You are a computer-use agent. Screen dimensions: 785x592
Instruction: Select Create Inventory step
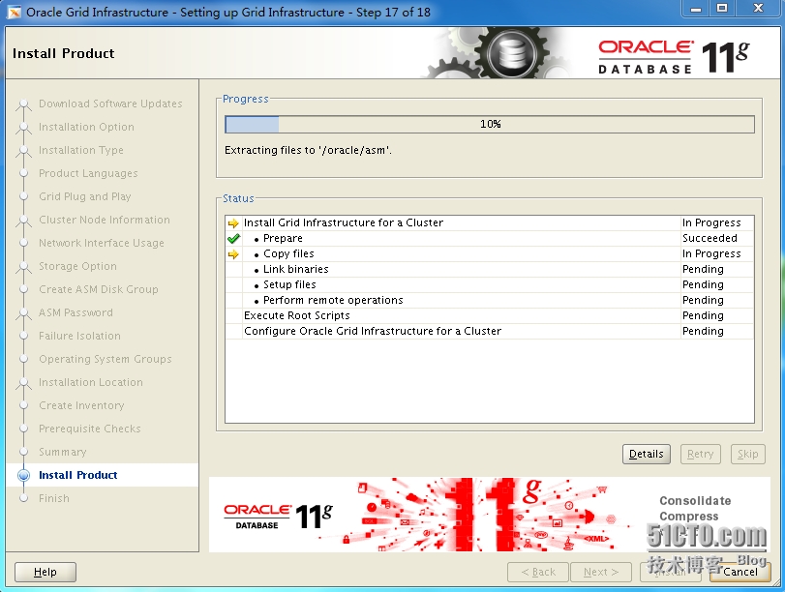[x=81, y=405]
